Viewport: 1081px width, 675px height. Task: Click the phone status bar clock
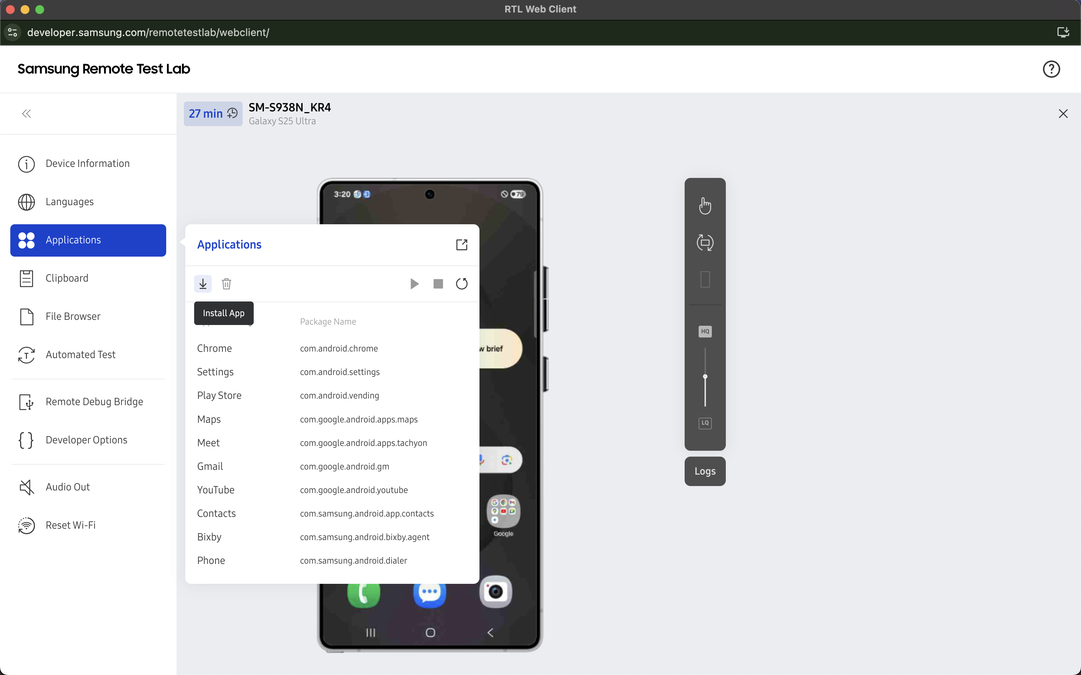pos(342,194)
